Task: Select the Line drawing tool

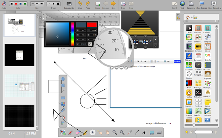Action: [137, 132]
